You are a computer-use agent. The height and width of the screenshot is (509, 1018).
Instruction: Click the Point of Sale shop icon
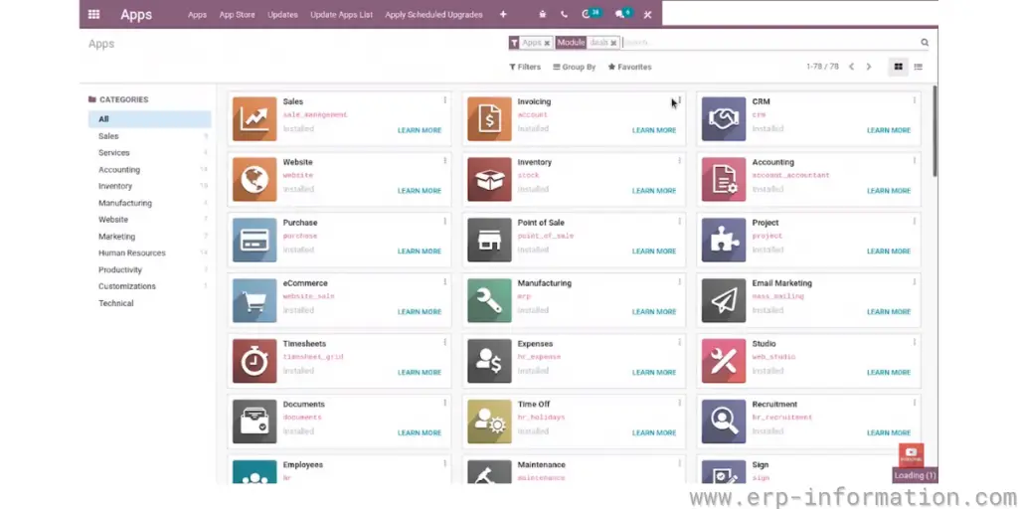tap(489, 240)
